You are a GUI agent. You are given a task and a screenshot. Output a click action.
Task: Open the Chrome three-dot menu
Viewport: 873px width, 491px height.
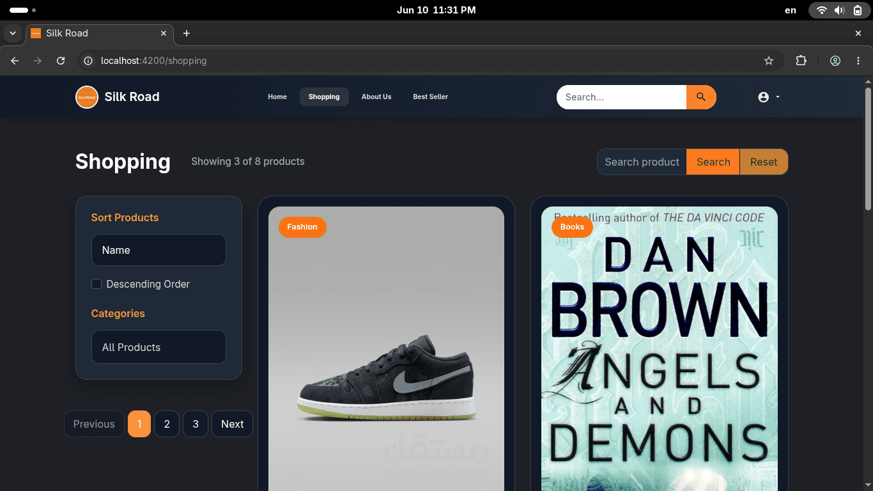(858, 61)
